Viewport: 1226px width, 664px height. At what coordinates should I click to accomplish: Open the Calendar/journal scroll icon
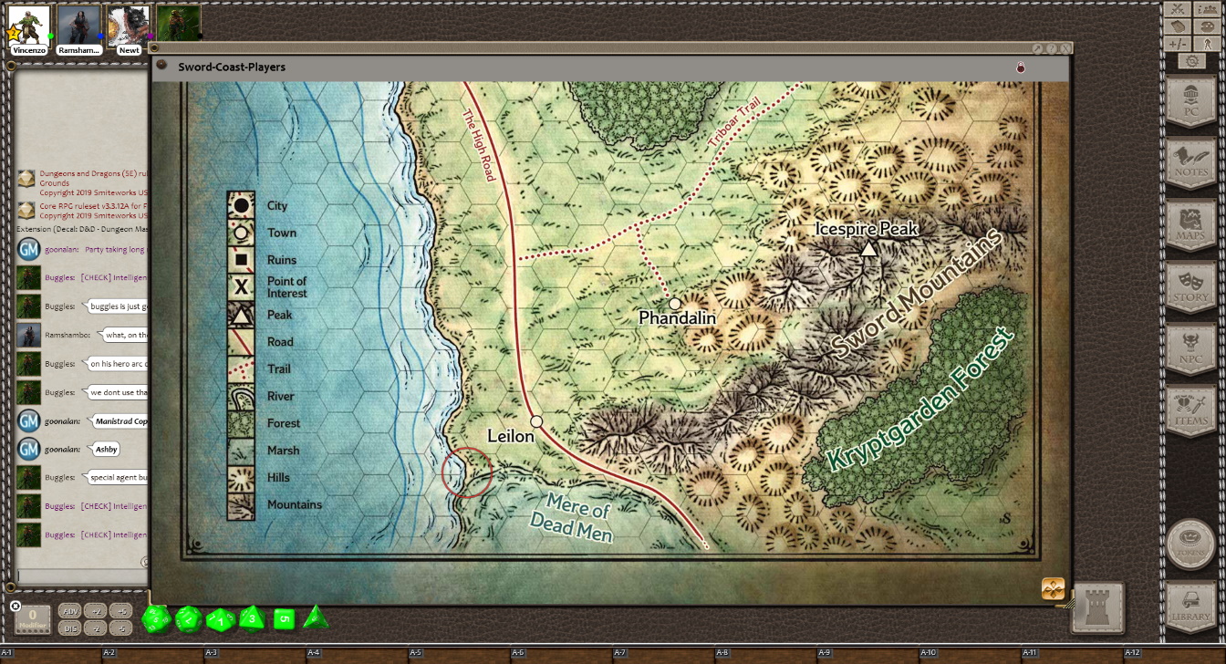[x=1178, y=26]
